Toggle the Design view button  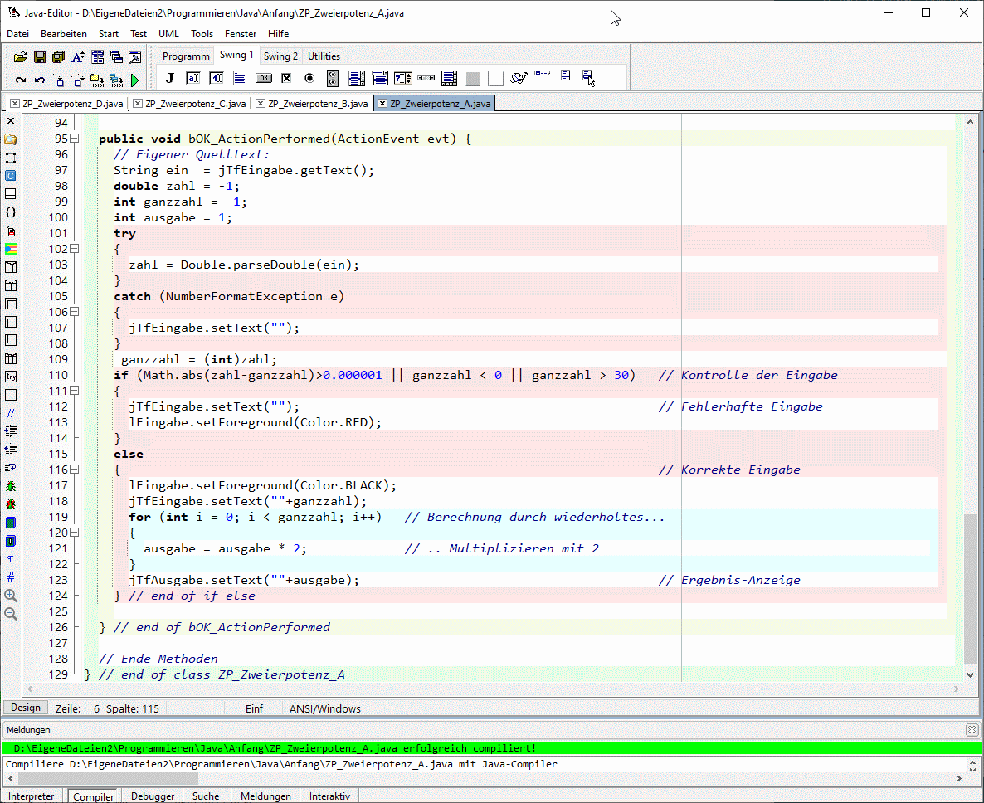(25, 708)
